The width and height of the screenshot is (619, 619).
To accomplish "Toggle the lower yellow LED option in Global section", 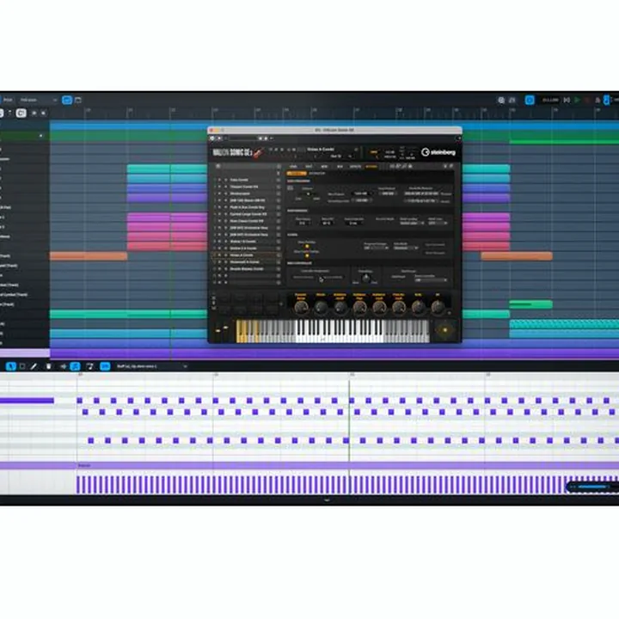I will tap(307, 255).
